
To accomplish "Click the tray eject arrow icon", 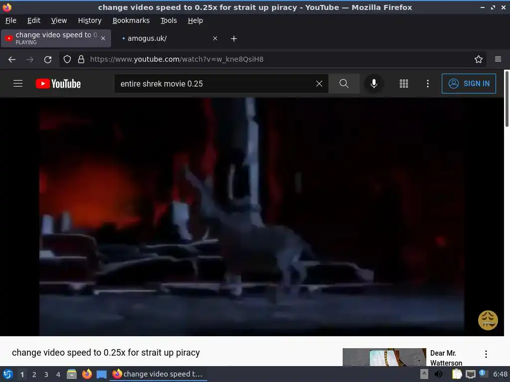I will point(424,374).
